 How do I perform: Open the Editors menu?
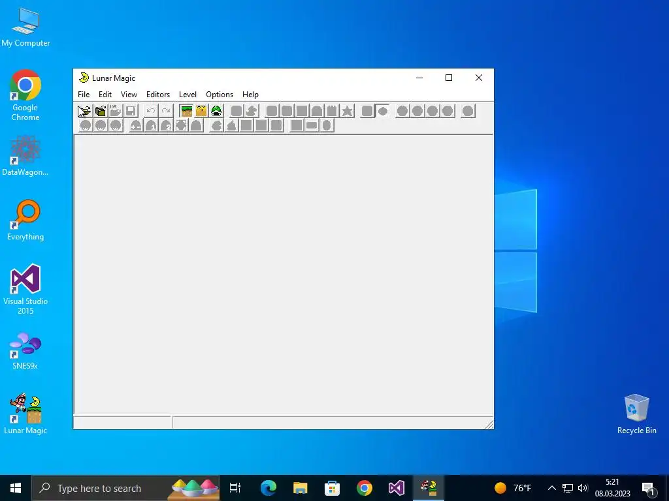click(158, 95)
